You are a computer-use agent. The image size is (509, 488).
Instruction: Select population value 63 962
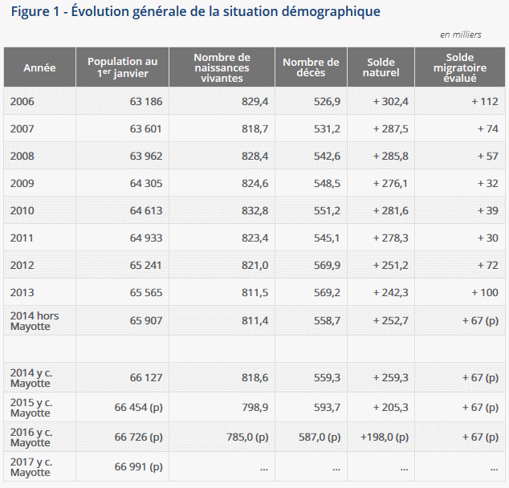(x=146, y=156)
